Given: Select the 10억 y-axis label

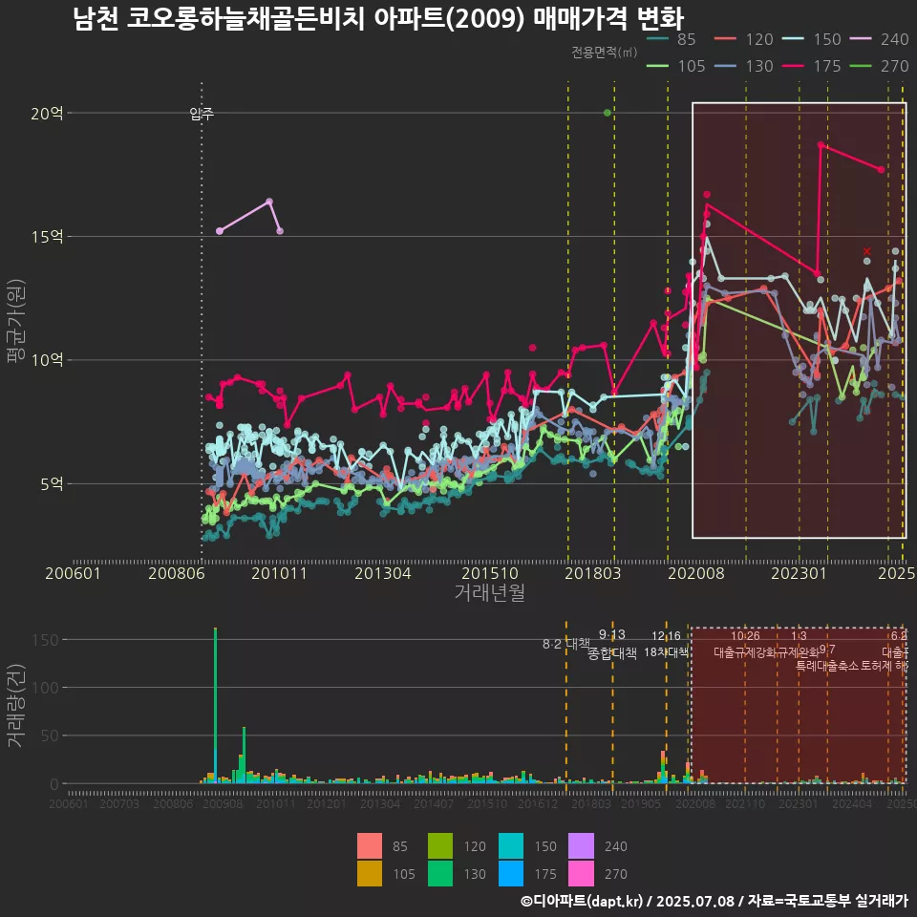Looking at the screenshot, I should (x=47, y=360).
